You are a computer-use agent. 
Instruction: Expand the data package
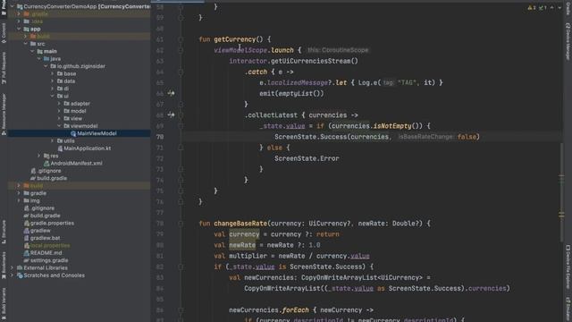coord(52,81)
